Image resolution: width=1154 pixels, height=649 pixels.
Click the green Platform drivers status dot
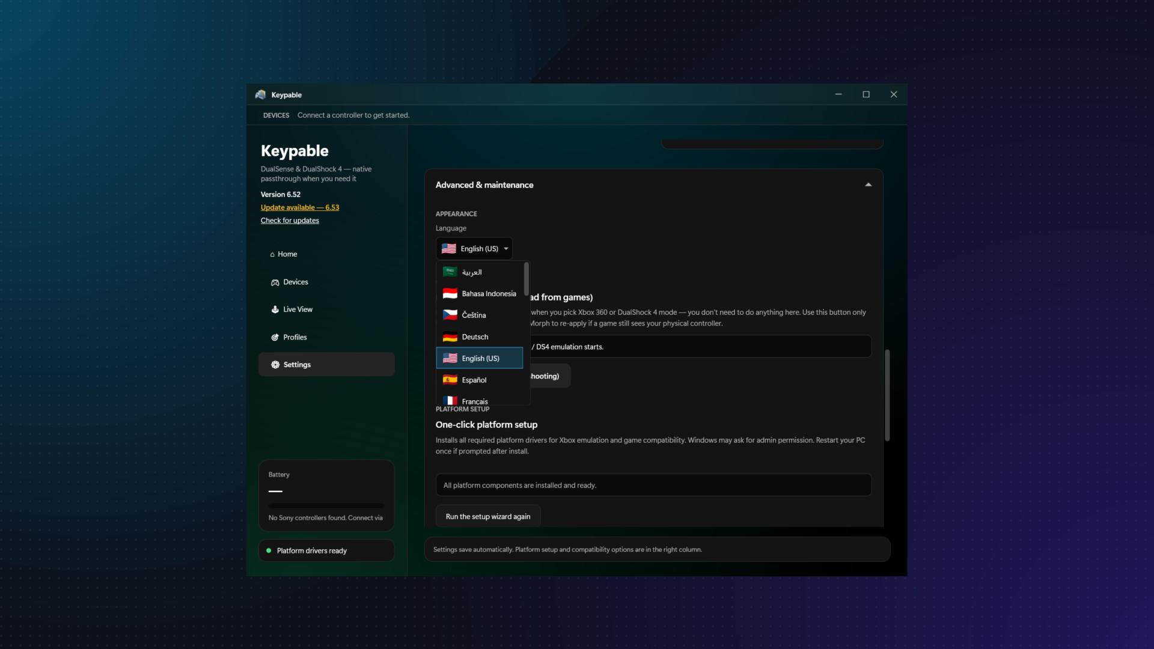coord(269,550)
